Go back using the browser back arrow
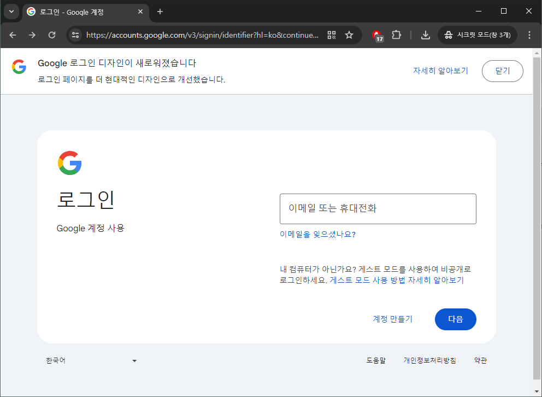 tap(13, 35)
